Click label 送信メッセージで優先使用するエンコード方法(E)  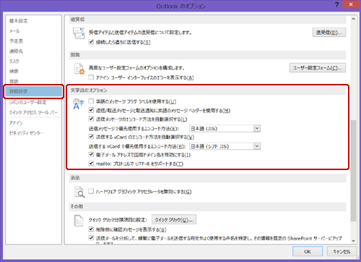134,129
